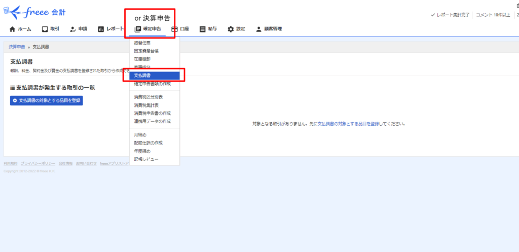This screenshot has width=519, height=252.
Task: Click the inline 支払調書の対象とする品目を登録 link
Action: click(349, 124)
